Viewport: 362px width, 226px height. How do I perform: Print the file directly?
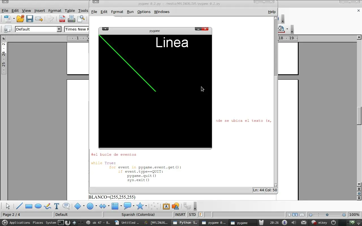tap(72, 19)
